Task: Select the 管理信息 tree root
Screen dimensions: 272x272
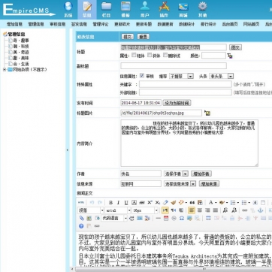Action: tap(17, 35)
